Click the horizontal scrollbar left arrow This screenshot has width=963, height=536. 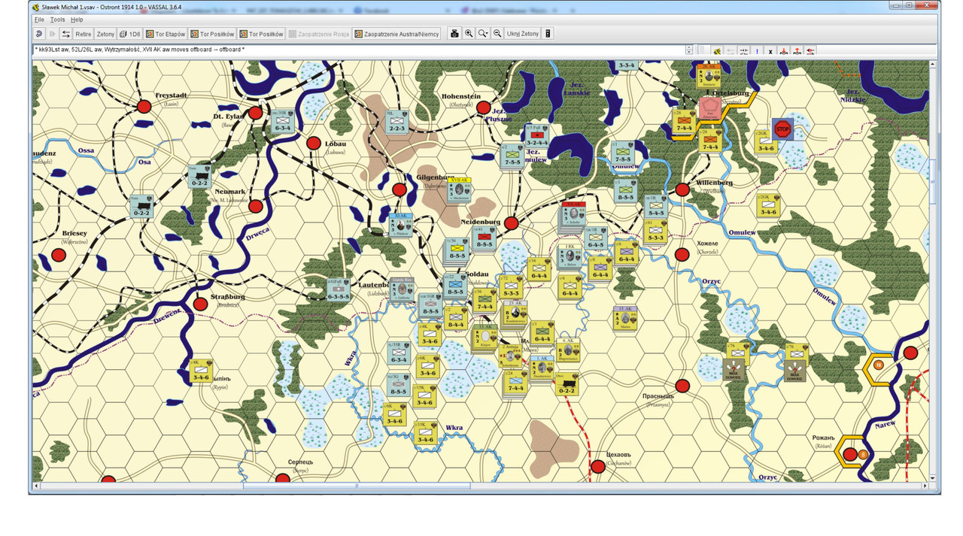coord(36,486)
